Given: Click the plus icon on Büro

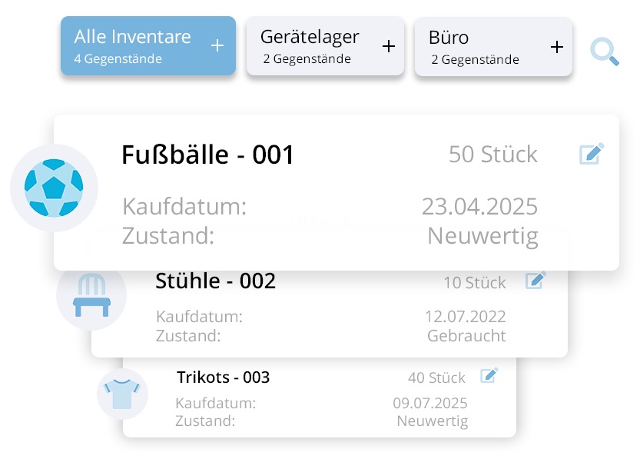Looking at the screenshot, I should pos(556,46).
